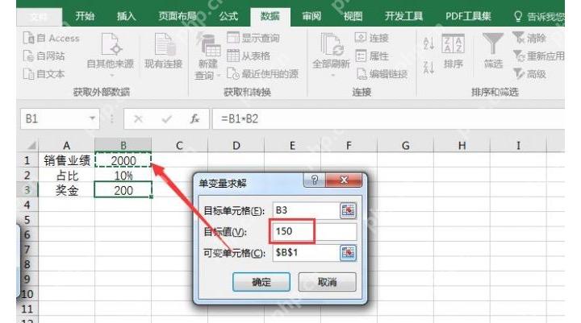
Task: Click 目标值 field showing 150
Action: pyautogui.click(x=315, y=232)
